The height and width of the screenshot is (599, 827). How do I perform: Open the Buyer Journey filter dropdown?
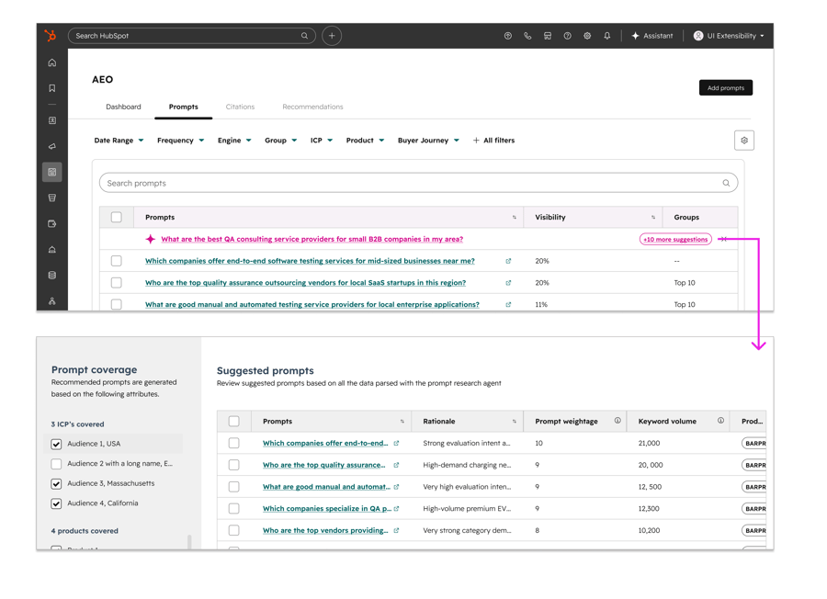point(428,141)
